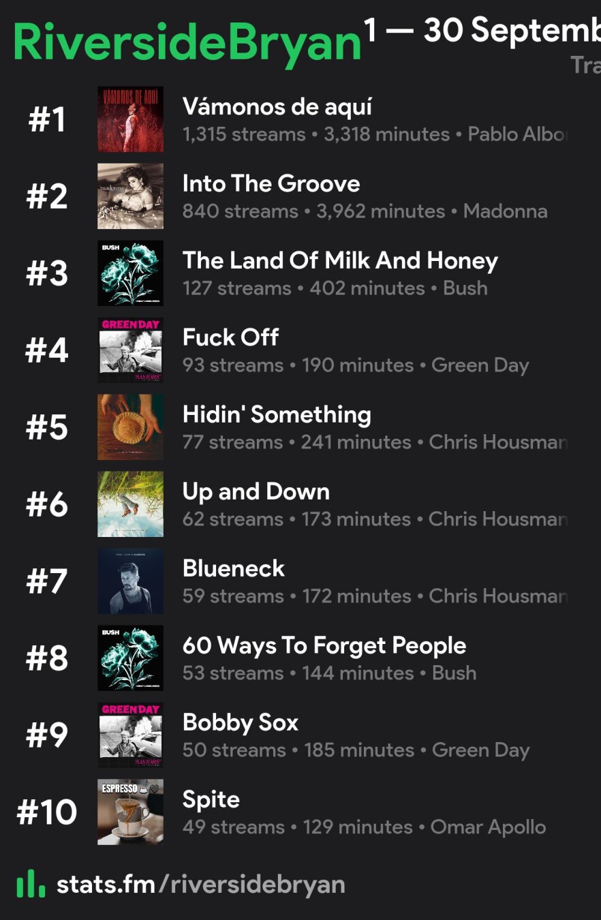Click the Espresso cover next to Spite
The height and width of the screenshot is (920, 601).
(x=130, y=812)
